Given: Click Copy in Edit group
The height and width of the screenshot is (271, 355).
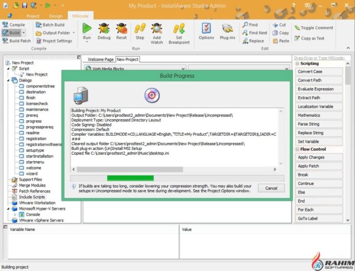Looking at the screenshot, I should point(280,33).
